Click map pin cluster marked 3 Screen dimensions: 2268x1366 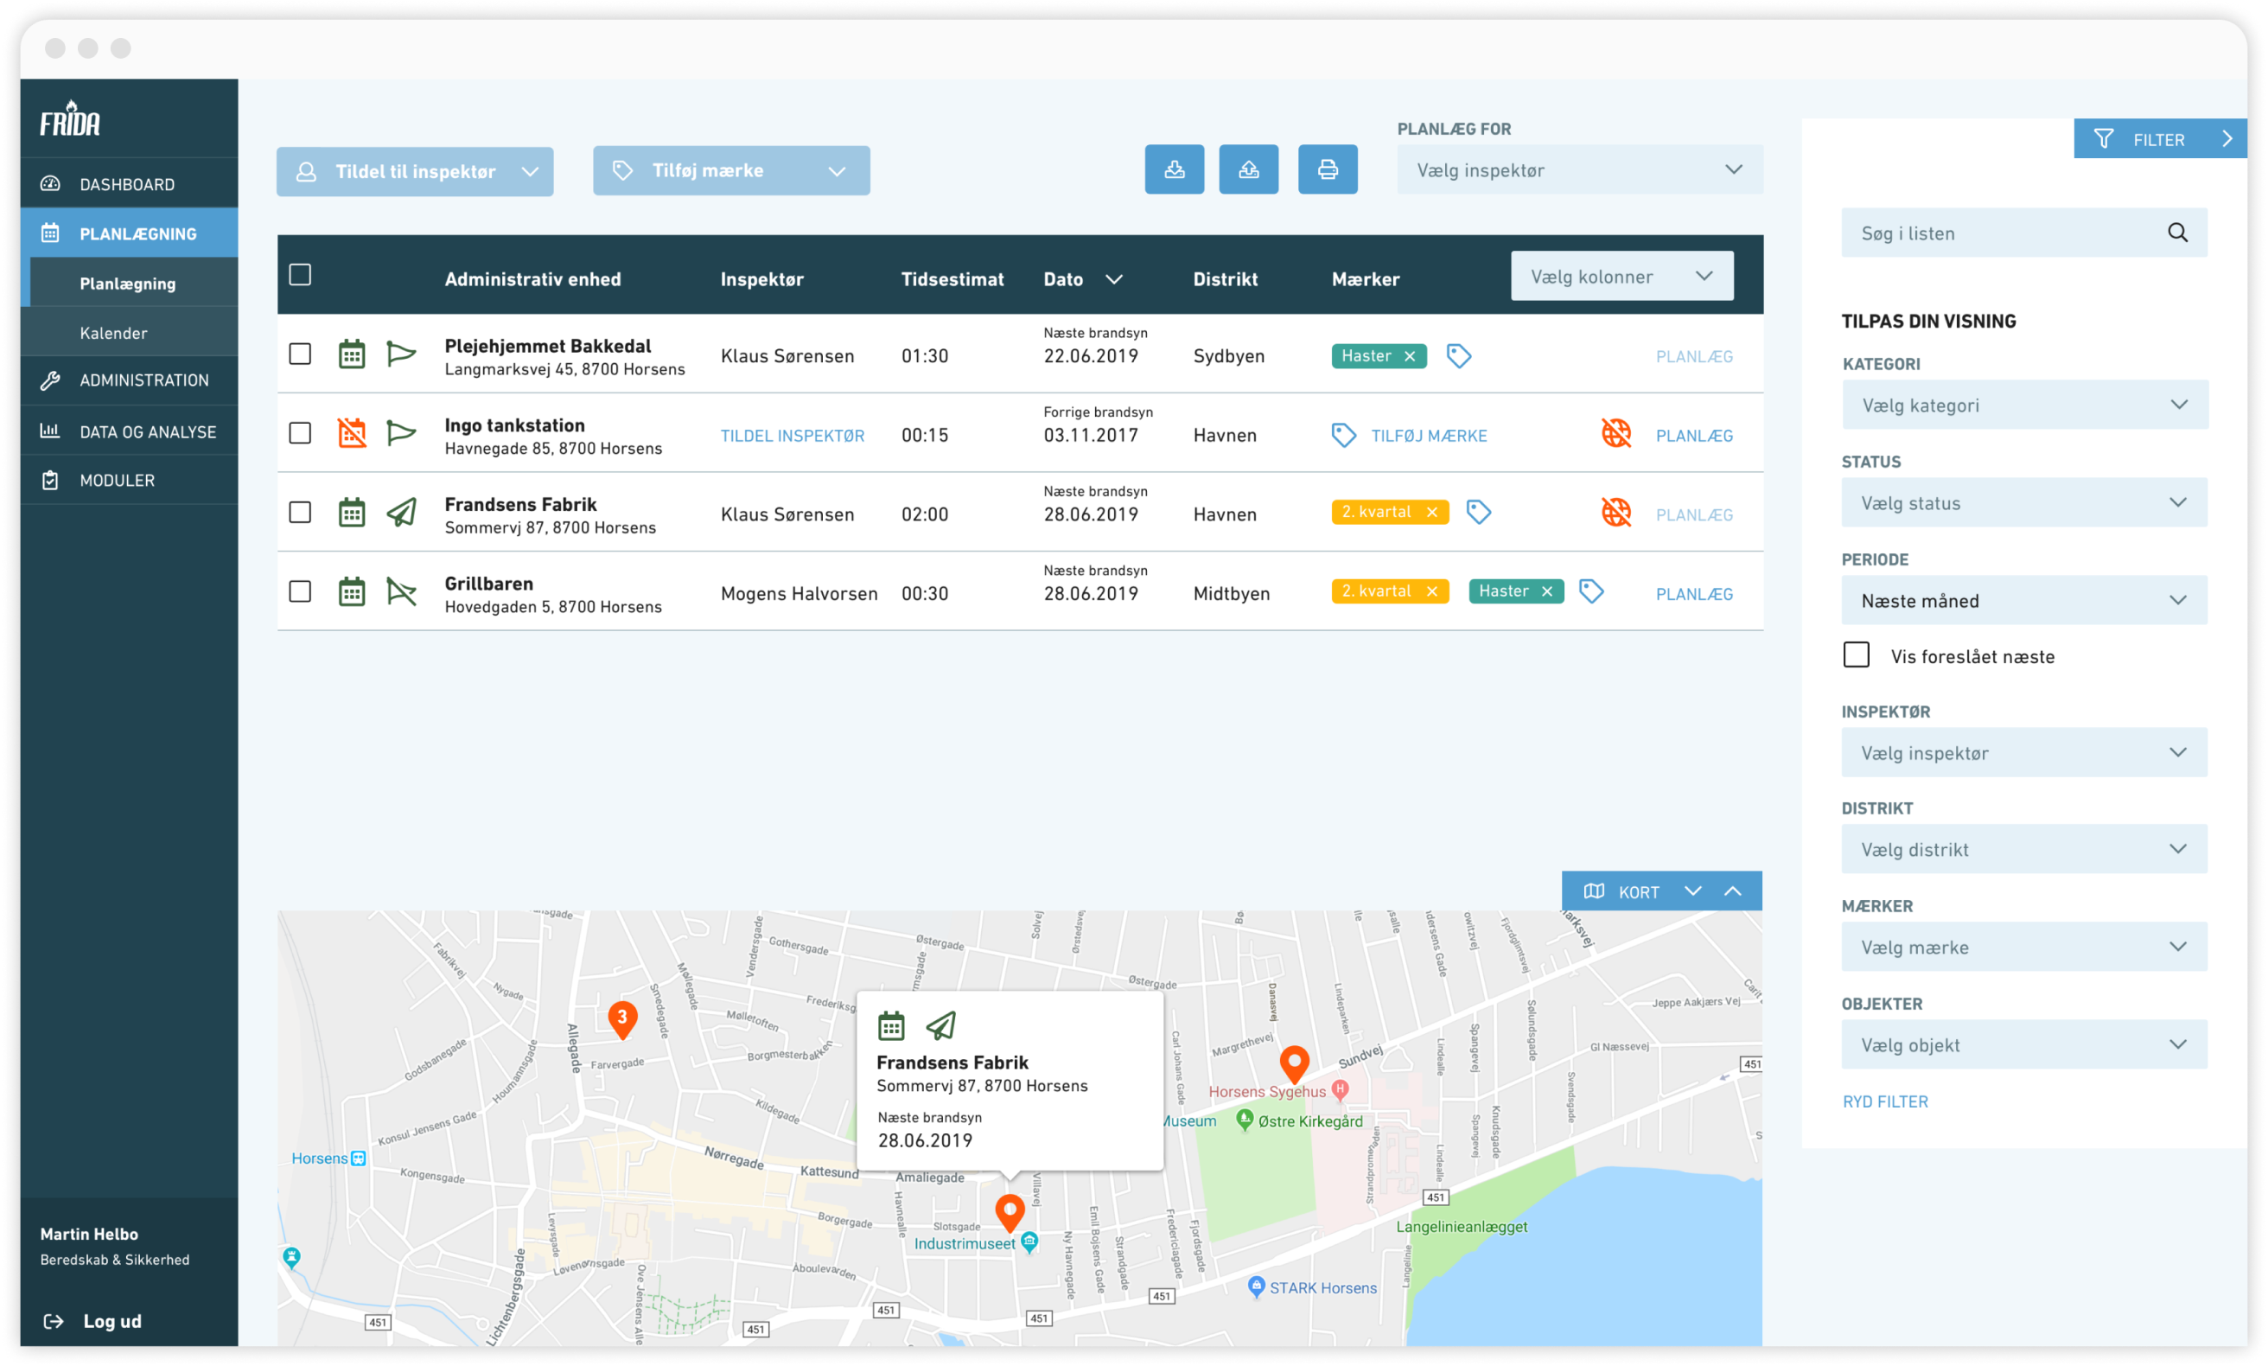623,1020
